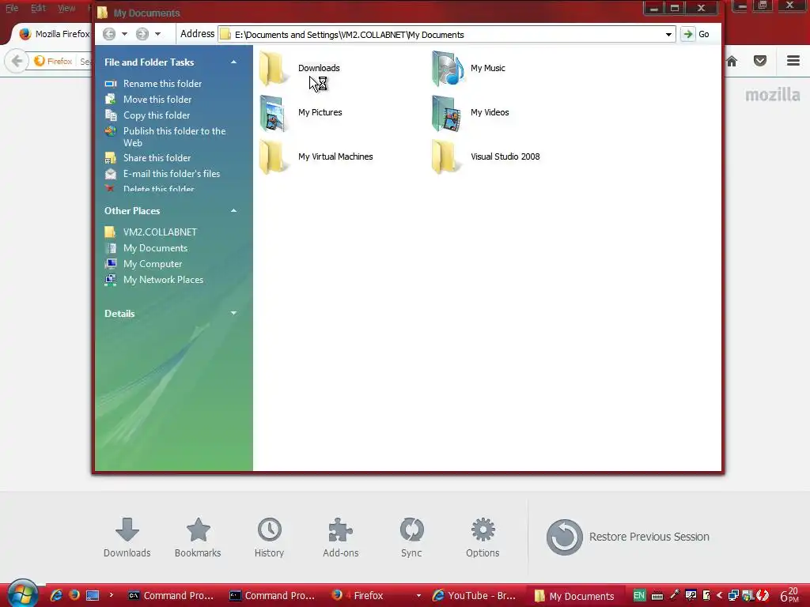Open Firefox Options gear icon

483,530
